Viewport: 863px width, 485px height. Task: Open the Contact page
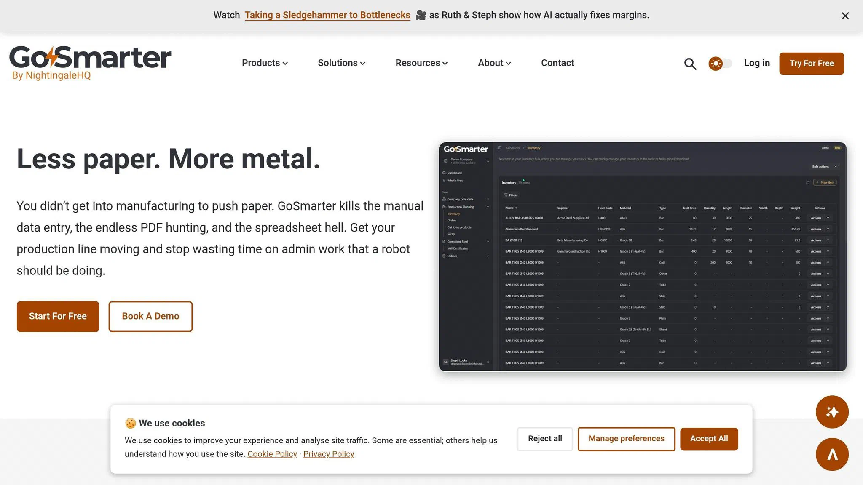(557, 63)
